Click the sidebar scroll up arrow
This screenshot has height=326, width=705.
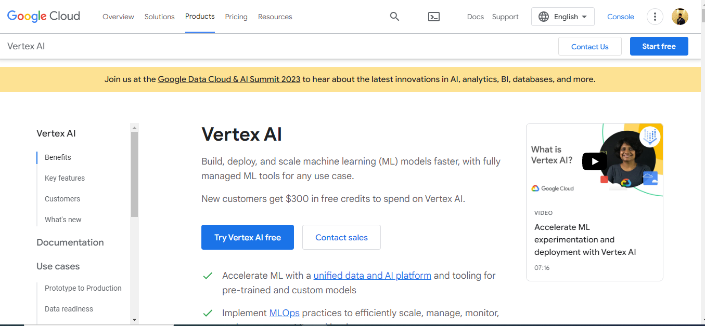click(134, 127)
